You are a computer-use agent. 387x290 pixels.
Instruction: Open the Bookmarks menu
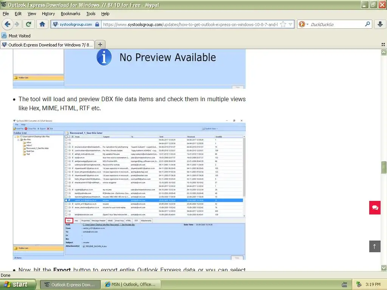click(70, 14)
